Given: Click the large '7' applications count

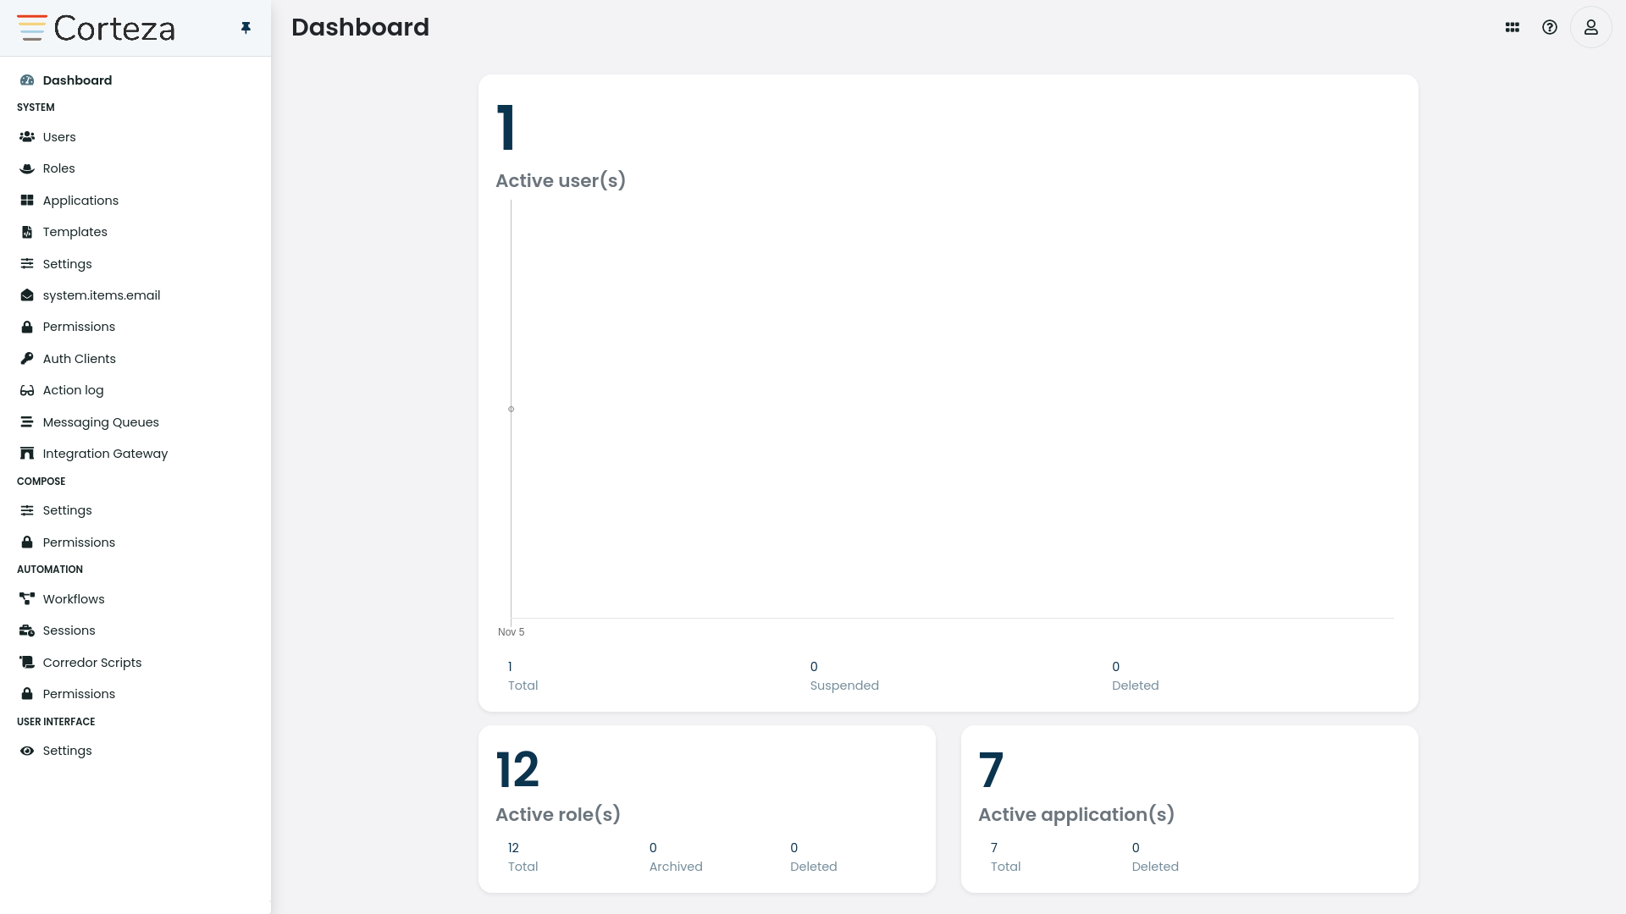Looking at the screenshot, I should 991,770.
